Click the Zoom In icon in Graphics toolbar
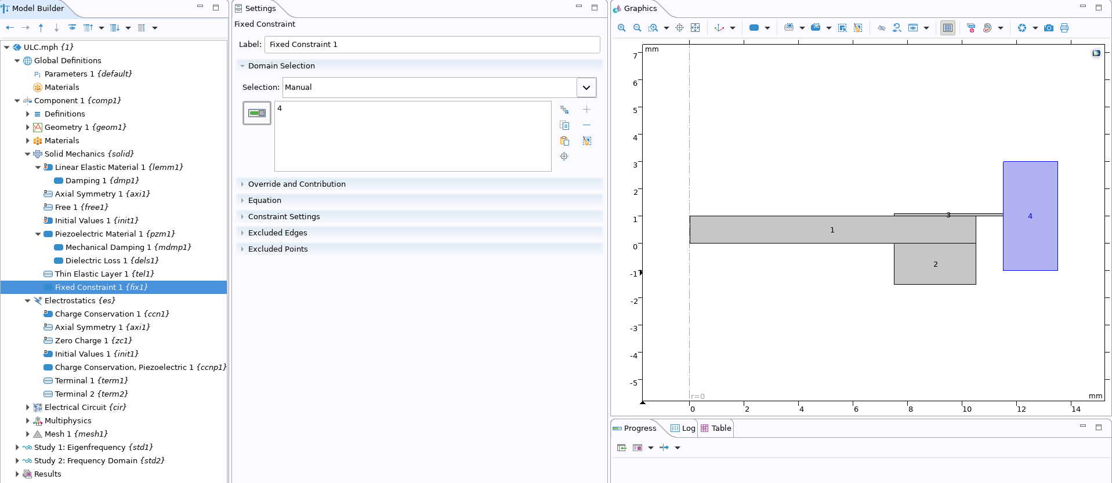This screenshot has width=1112, height=483. (x=621, y=28)
